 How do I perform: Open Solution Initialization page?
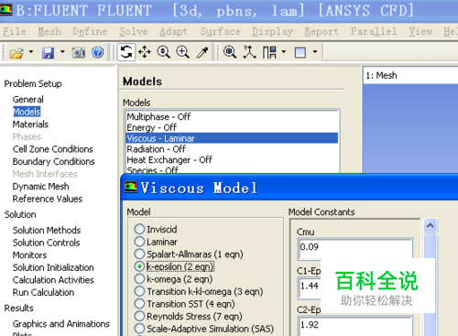pyautogui.click(x=53, y=267)
